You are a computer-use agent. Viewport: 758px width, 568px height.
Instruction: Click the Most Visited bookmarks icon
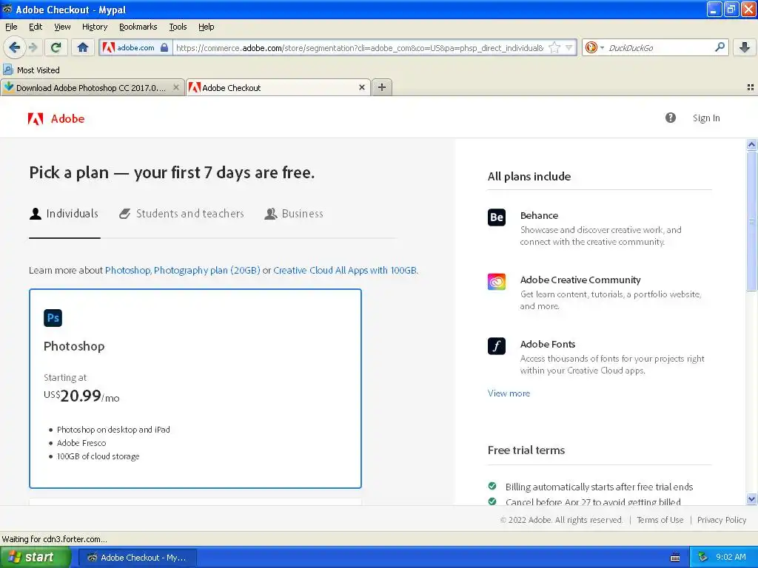coord(7,70)
